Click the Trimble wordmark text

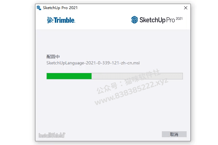(65, 20)
